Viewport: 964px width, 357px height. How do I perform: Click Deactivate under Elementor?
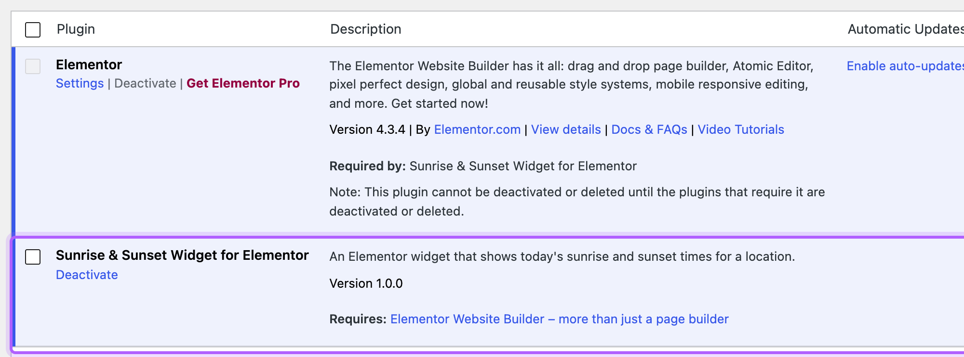(x=145, y=83)
